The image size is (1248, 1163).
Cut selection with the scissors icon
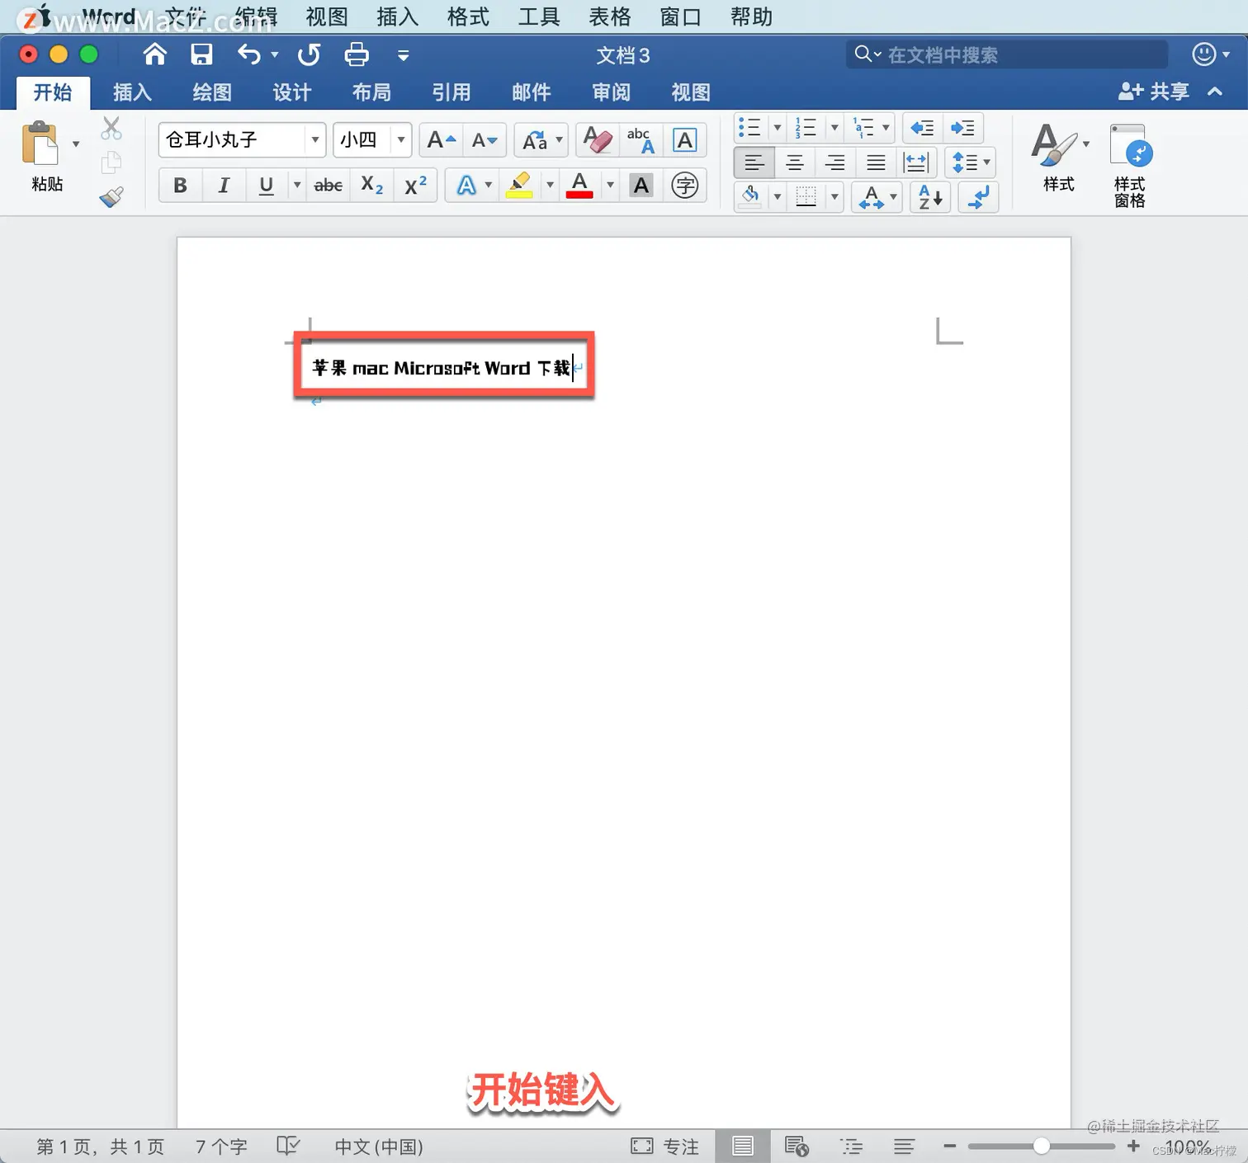tap(111, 128)
